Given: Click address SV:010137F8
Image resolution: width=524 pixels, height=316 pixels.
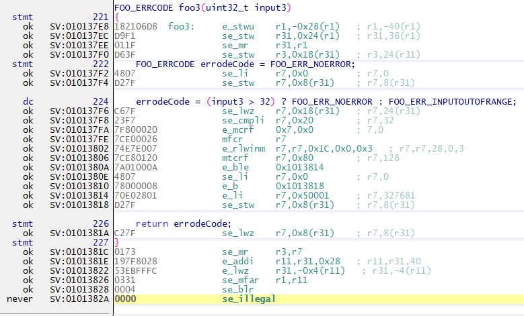Looking at the screenshot, I should pos(79,120).
